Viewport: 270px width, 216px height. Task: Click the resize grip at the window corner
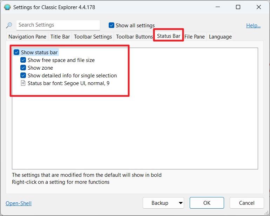[266, 213]
